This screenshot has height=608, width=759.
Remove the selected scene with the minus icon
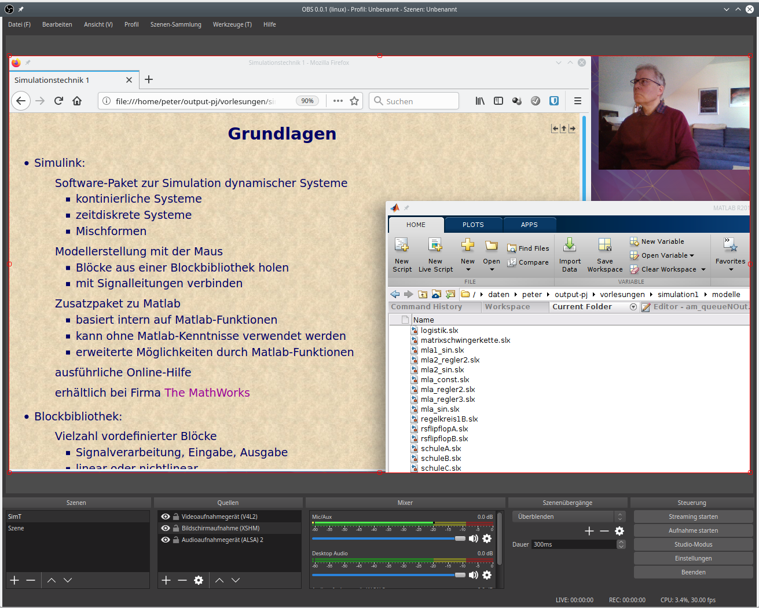point(31,580)
